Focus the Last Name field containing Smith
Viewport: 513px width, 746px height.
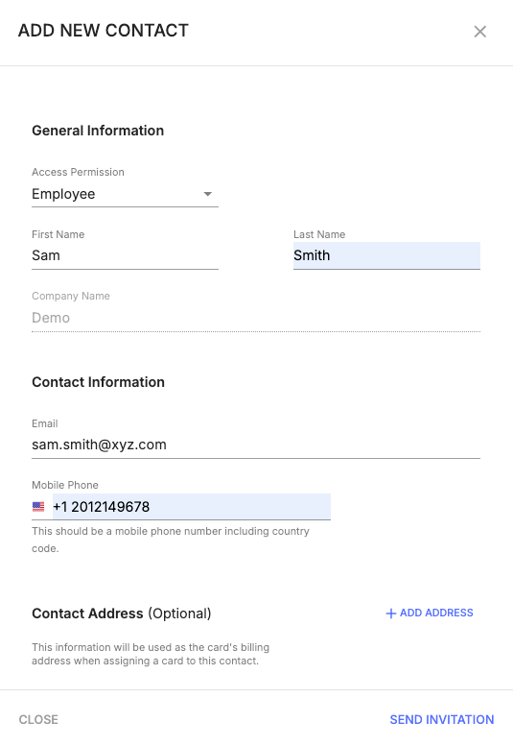pyautogui.click(x=386, y=255)
